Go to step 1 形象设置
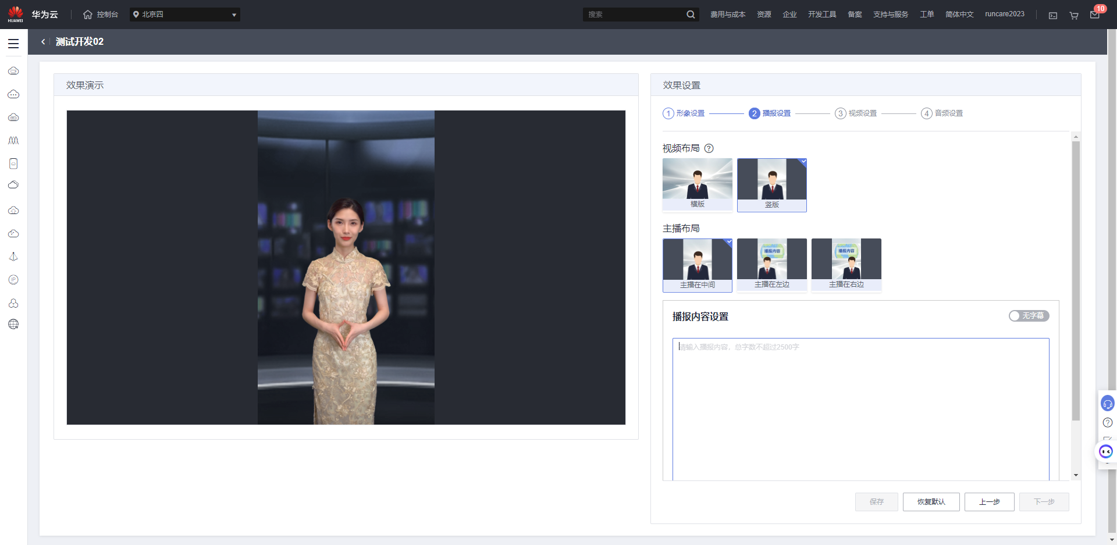 click(x=684, y=113)
